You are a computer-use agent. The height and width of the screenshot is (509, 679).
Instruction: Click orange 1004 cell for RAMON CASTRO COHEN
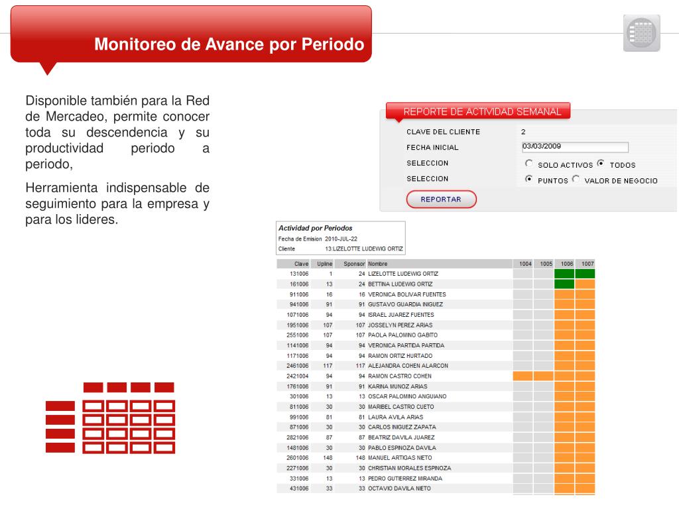click(523, 376)
